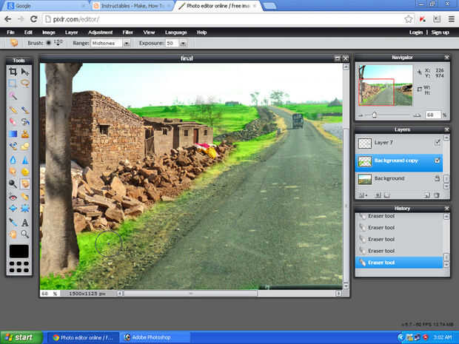Select the Type text tool

[x=25, y=223]
